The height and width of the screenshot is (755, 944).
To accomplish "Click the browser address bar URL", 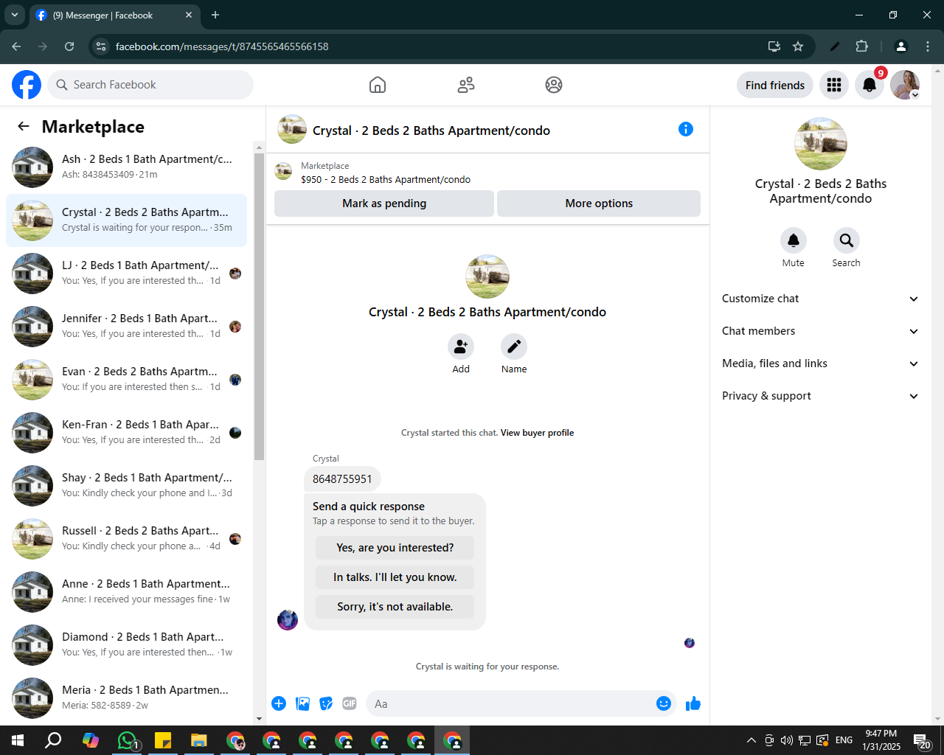I will pos(222,46).
